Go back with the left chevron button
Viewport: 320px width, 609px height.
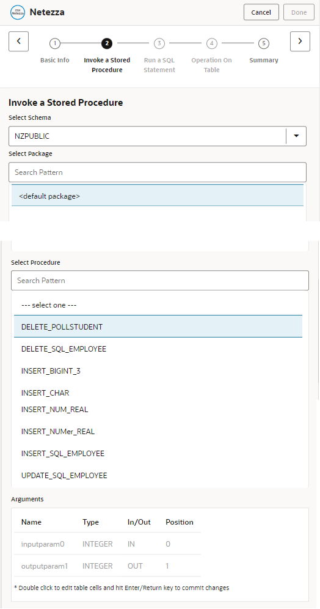[x=18, y=41]
